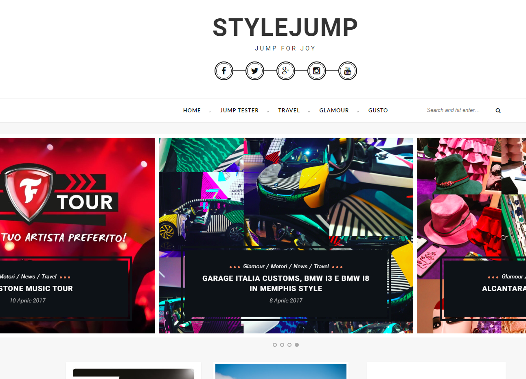Open the Google Plus social icon
The width and height of the screenshot is (526, 379).
[286, 71]
